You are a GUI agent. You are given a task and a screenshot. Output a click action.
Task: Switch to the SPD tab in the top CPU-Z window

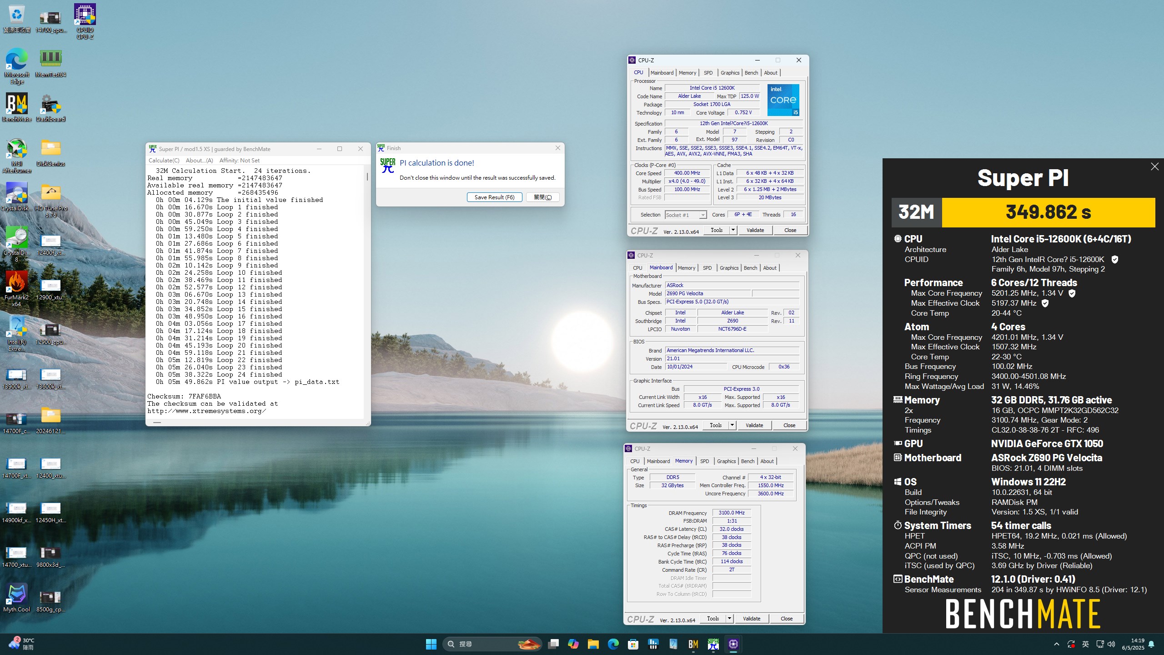tap(708, 73)
